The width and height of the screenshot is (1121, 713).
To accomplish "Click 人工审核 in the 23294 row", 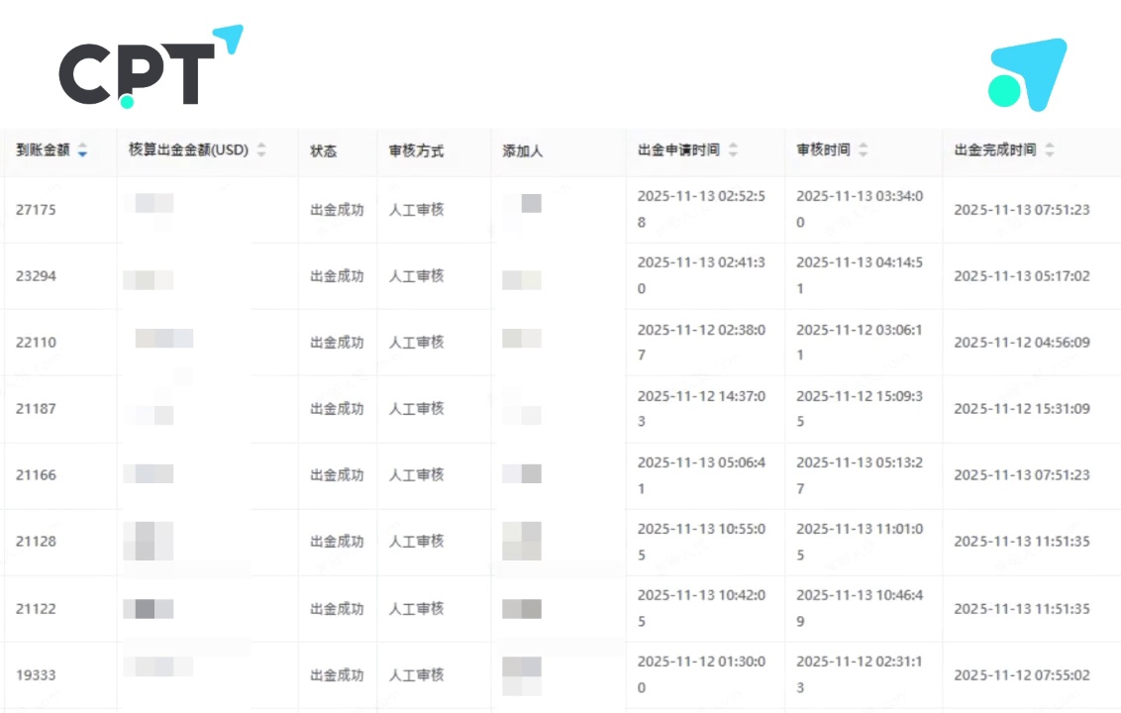I will pyautogui.click(x=416, y=276).
